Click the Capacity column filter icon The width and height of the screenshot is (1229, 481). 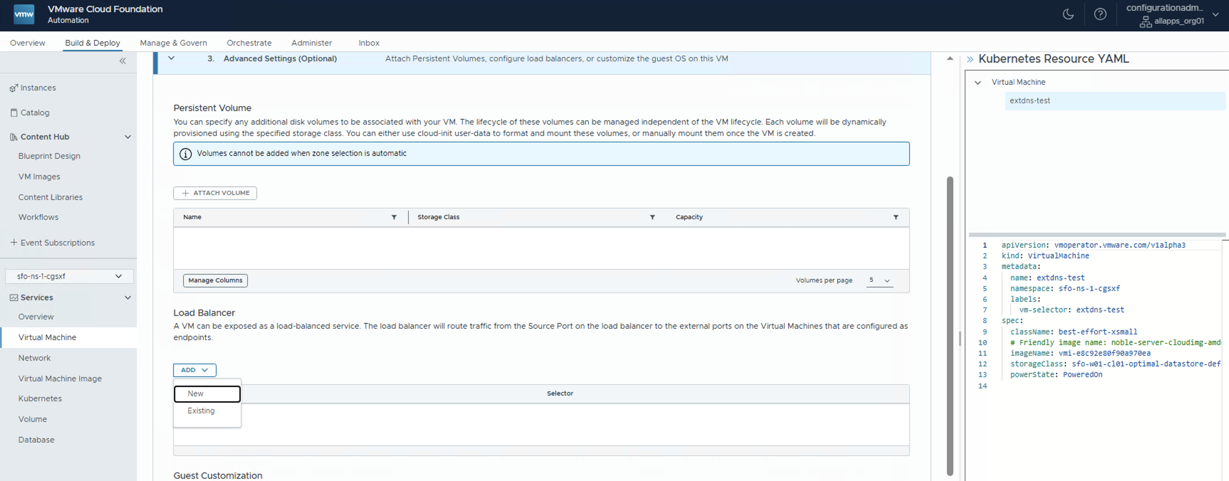click(895, 217)
